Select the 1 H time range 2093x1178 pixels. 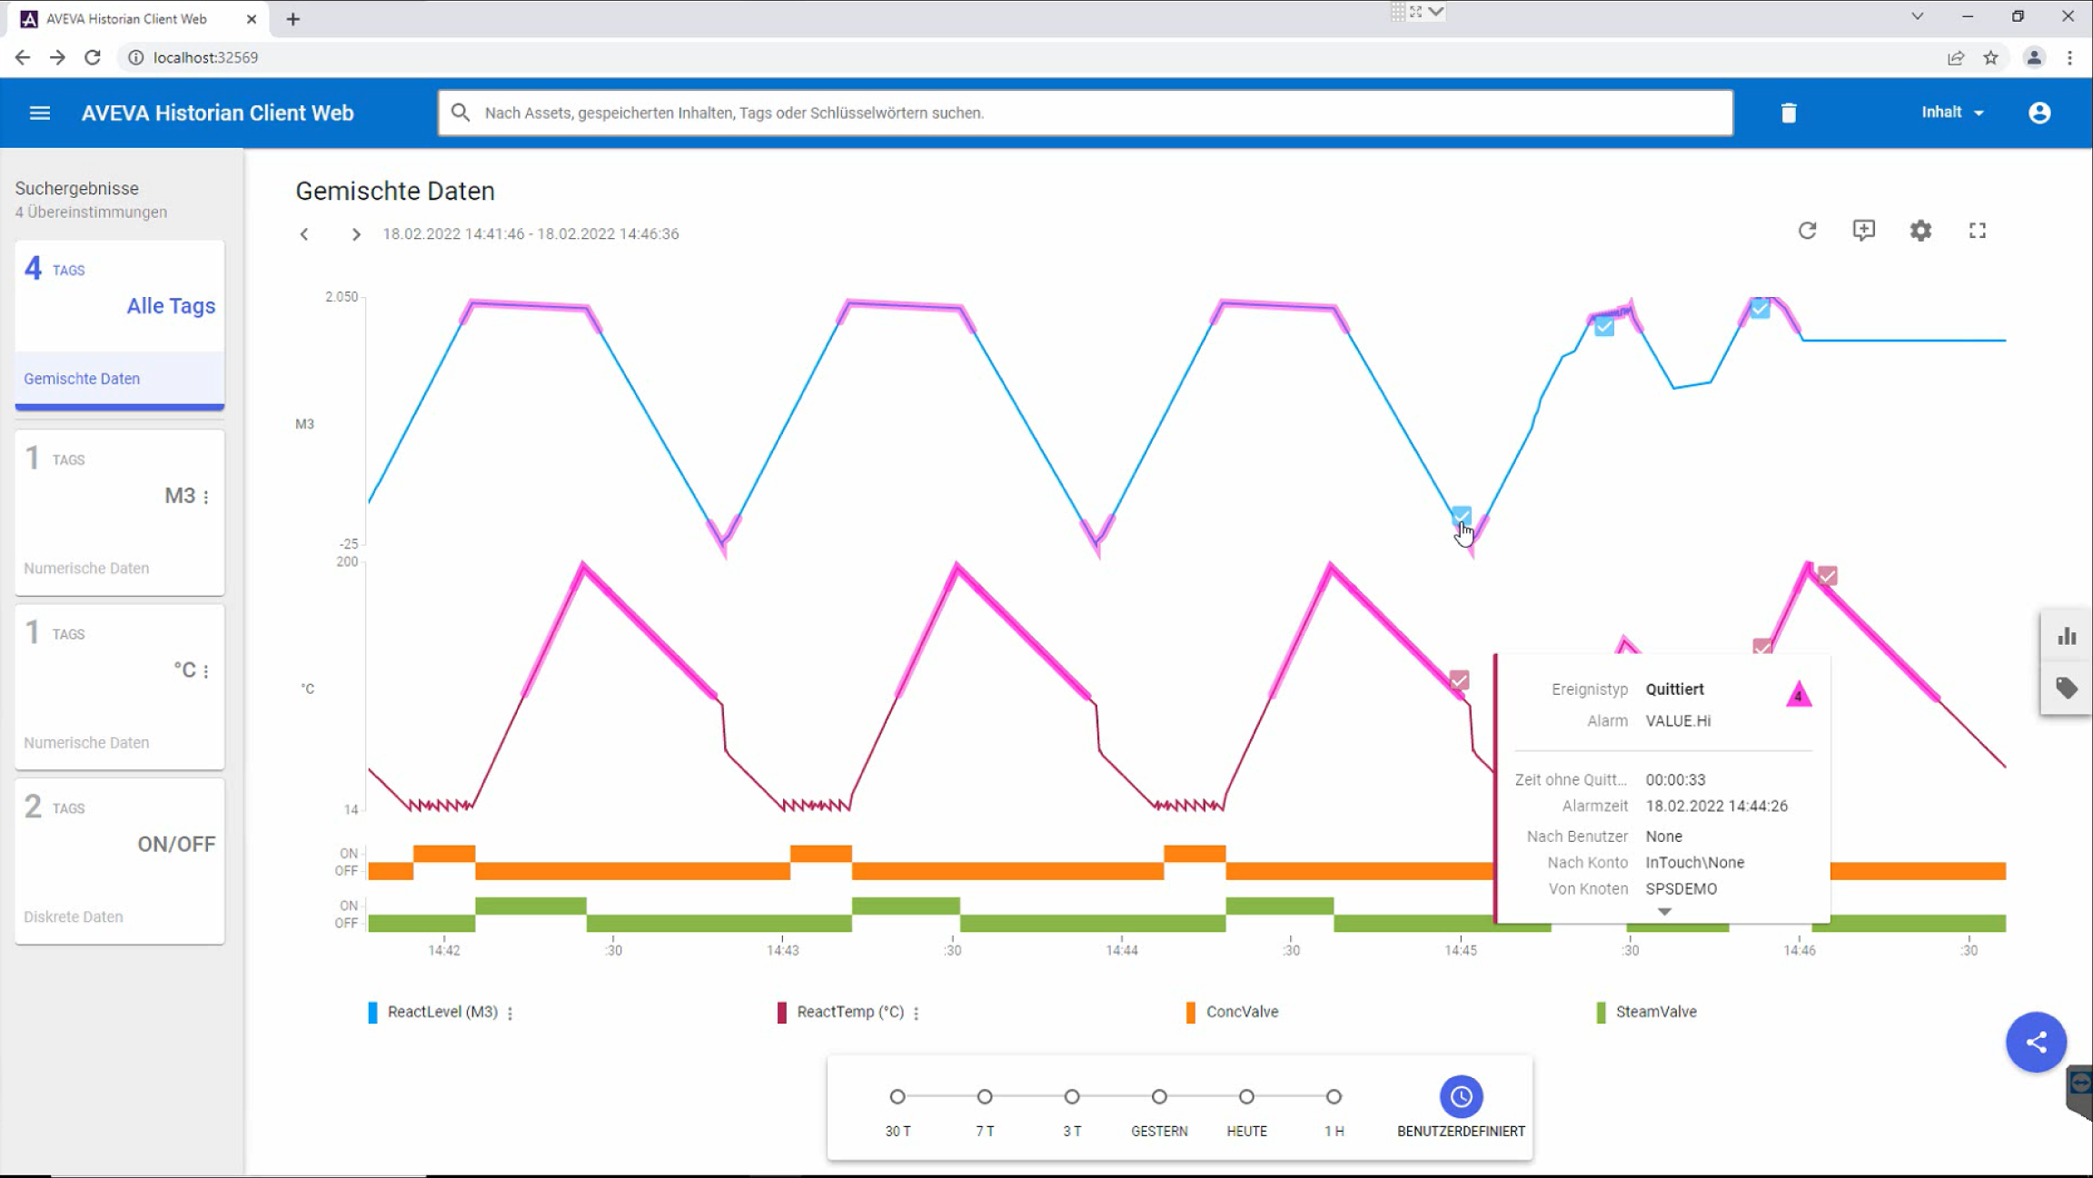coord(1334,1097)
